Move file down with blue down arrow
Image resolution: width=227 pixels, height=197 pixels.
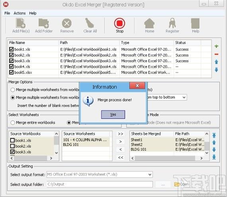[x=216, y=70]
